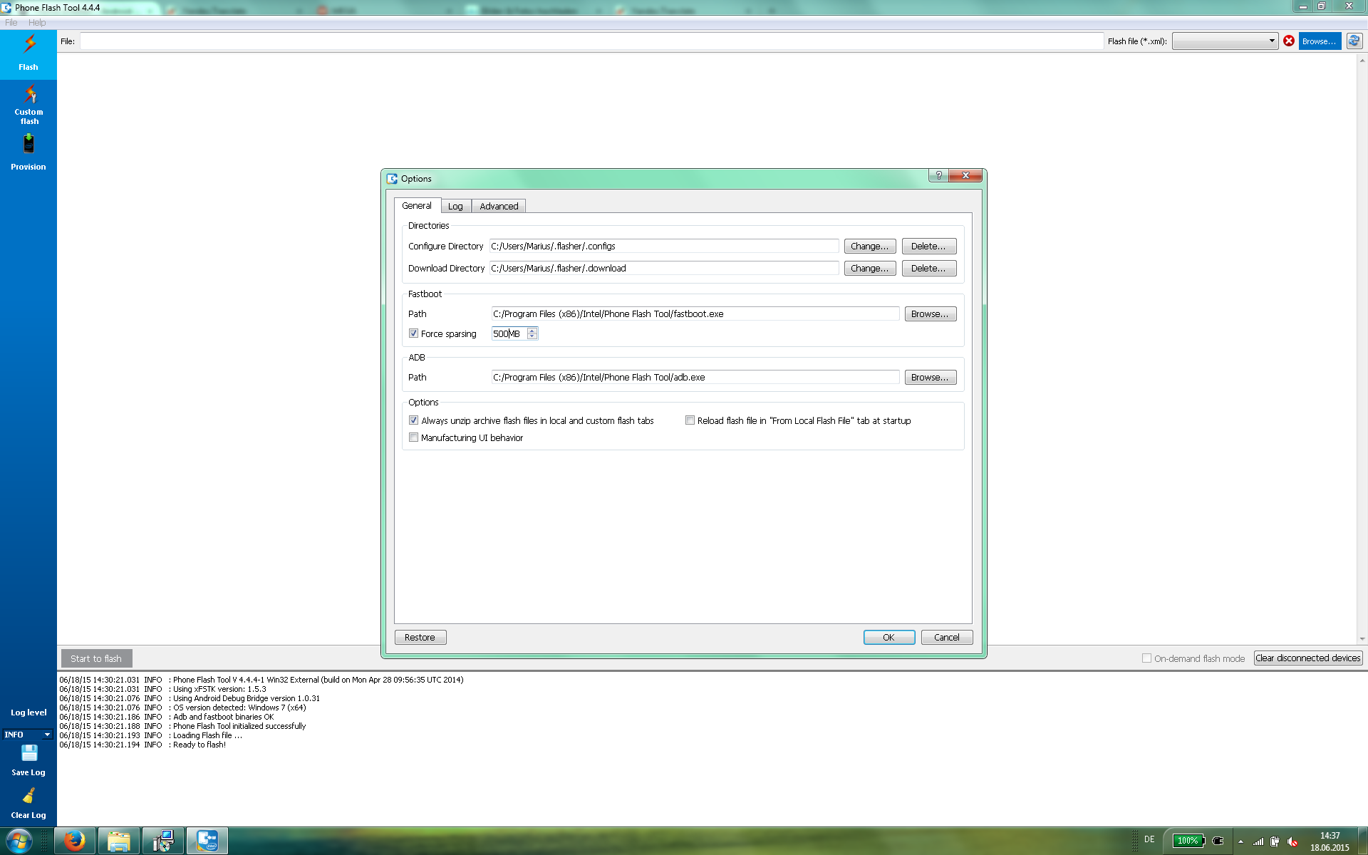Click the power plug tray icon
The height and width of the screenshot is (855, 1368).
pos(1218,841)
